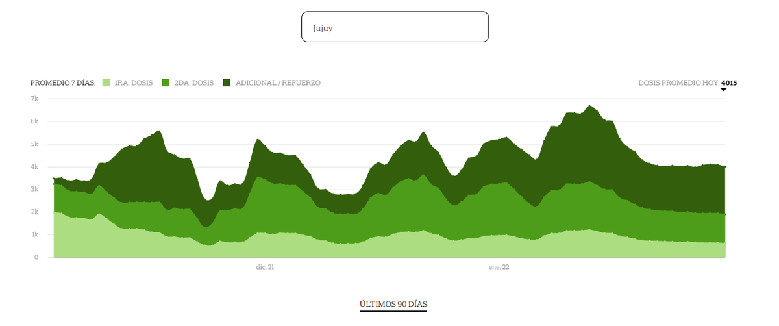779x326 pixels.
Task: Click the highest peak of the chart
Action: pyautogui.click(x=589, y=107)
